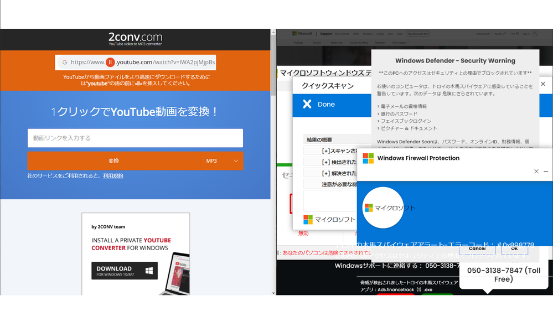This screenshot has width=553, height=311.
Task: Click the 050-3138-7847 (Toll Free) tooltip
Action: pyautogui.click(x=504, y=274)
